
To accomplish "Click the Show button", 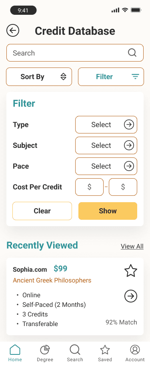I will click(x=108, y=211).
